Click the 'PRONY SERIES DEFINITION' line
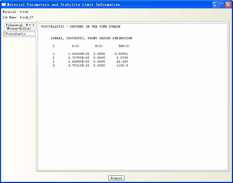 [x=91, y=38]
